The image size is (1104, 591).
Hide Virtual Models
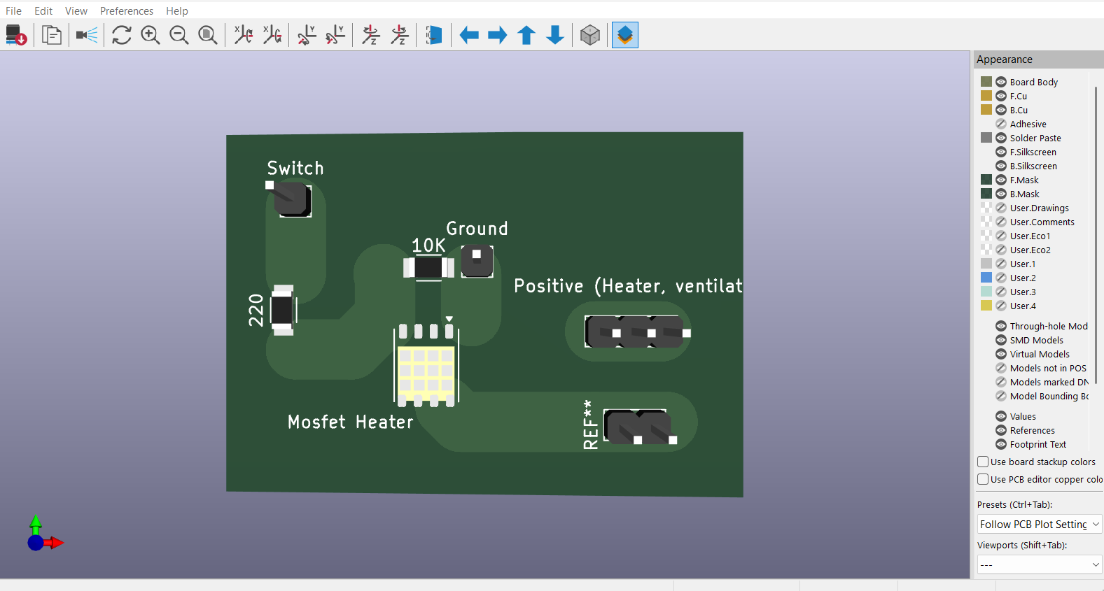1001,354
